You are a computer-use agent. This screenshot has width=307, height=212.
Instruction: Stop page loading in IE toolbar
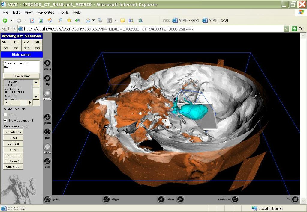pos(32,21)
